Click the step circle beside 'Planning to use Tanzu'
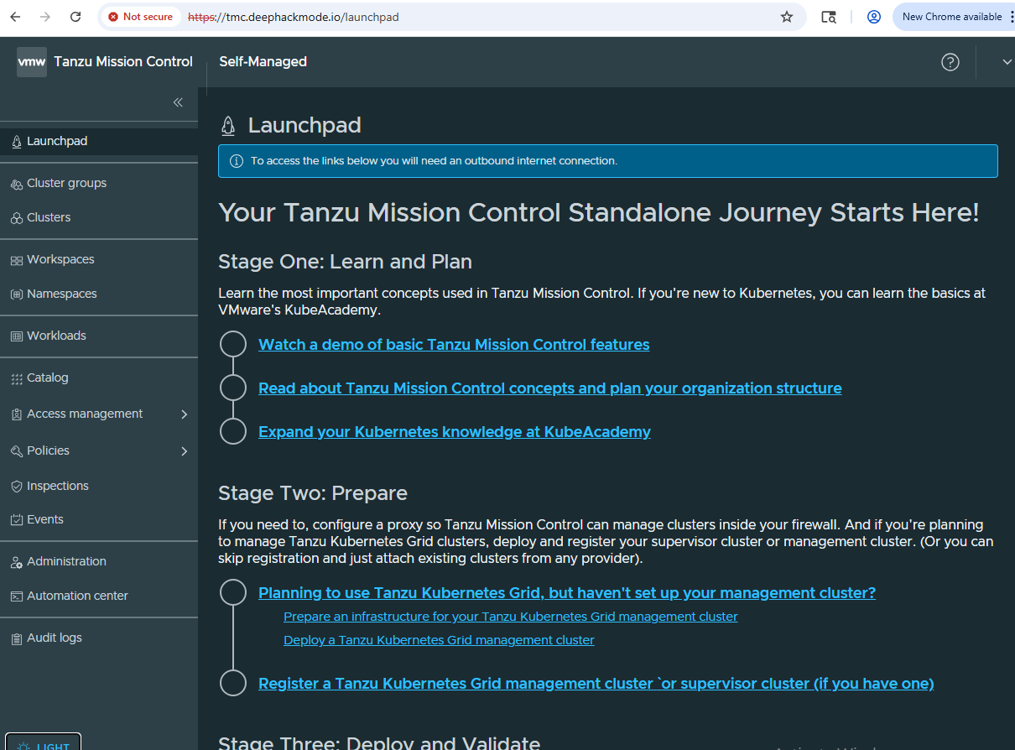The width and height of the screenshot is (1015, 750). tap(232, 592)
